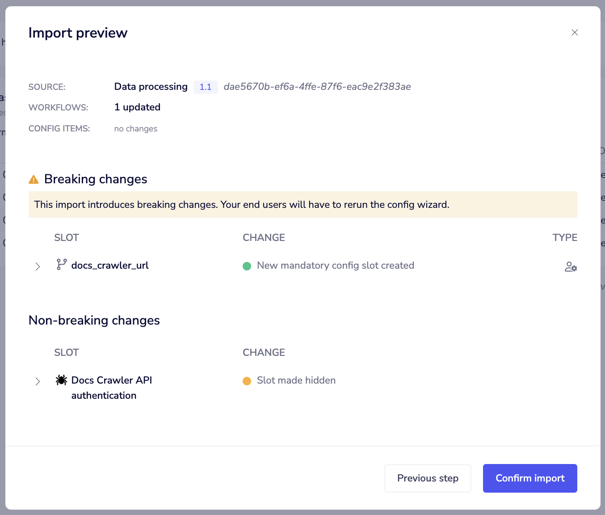Click the spider icon beside Docs Crawler API authentication
The width and height of the screenshot is (605, 515).
coord(61,380)
